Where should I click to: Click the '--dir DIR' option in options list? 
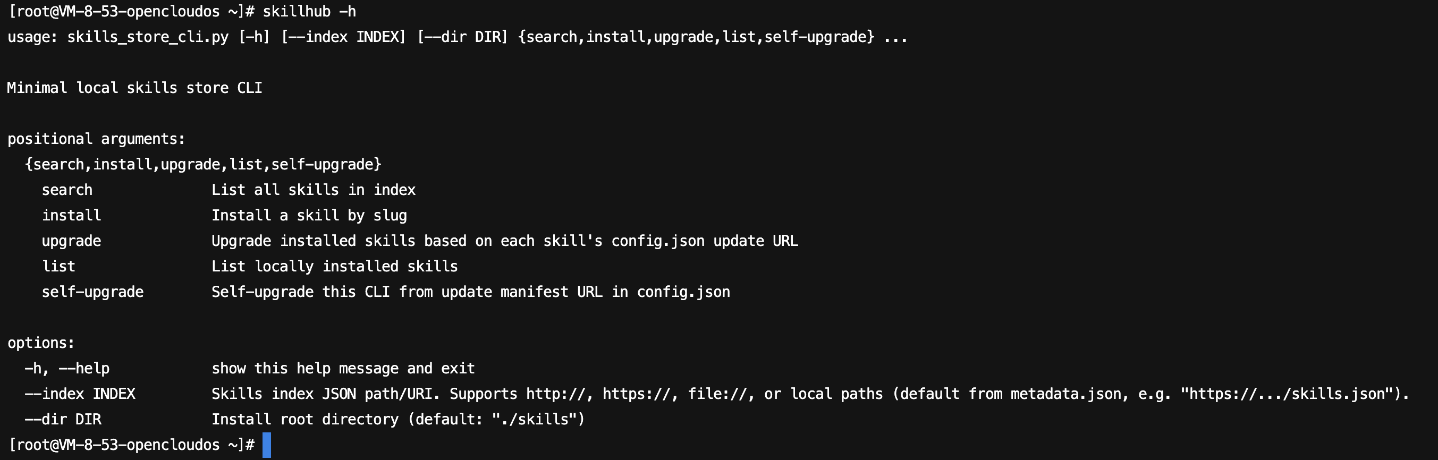coord(63,420)
